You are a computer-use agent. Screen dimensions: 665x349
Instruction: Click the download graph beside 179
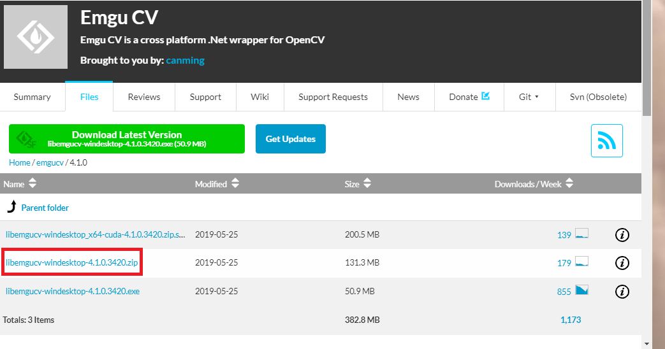[581, 261]
